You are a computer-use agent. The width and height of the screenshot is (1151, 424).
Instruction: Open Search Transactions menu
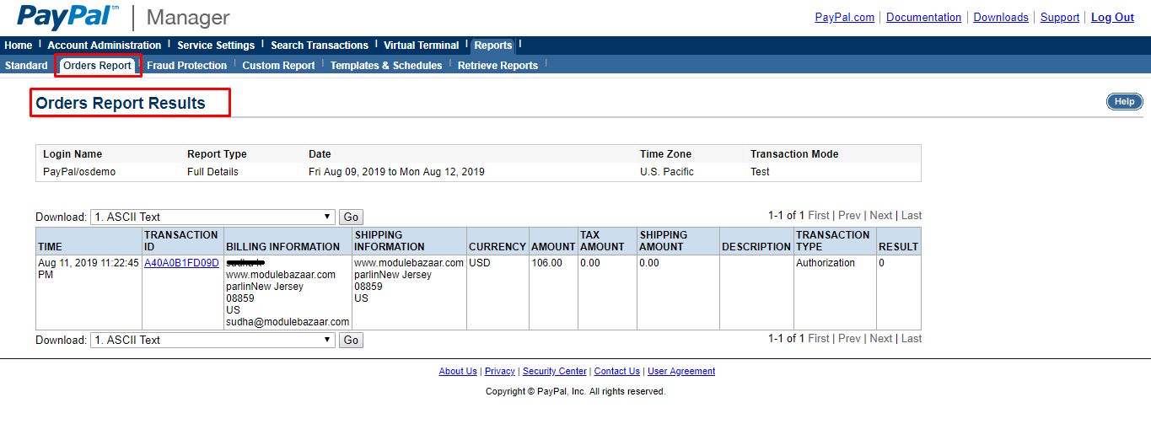point(320,46)
